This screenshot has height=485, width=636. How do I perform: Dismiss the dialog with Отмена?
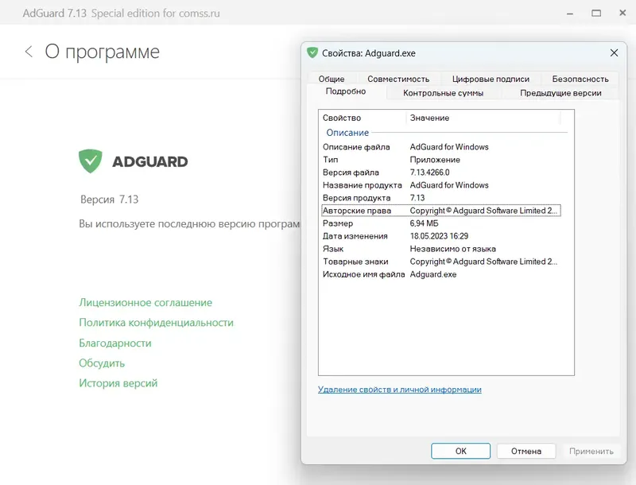[x=526, y=451]
